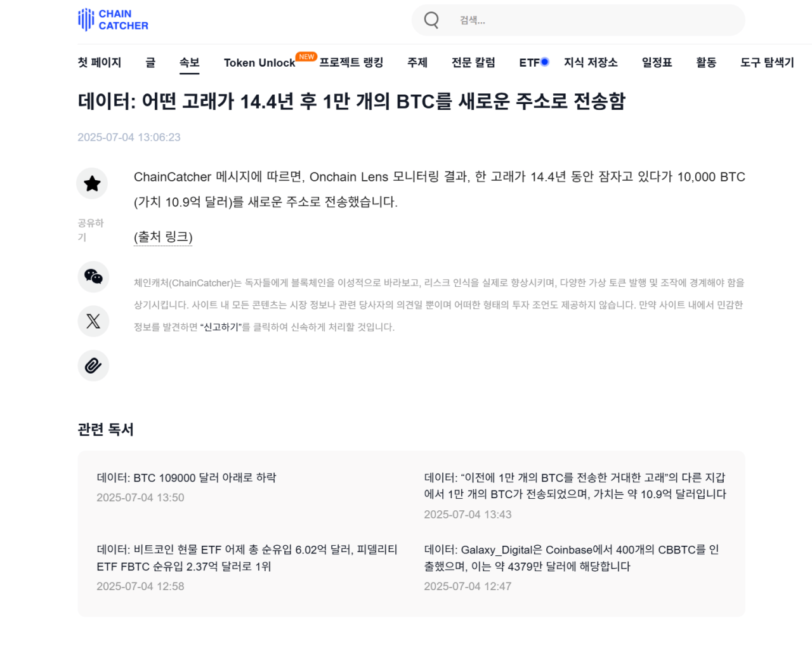812x653 pixels.
Task: Open the 지식 저장소 menu item
Action: click(591, 62)
